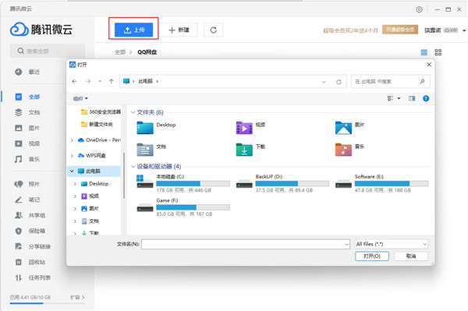Select 视频 in the navigation tree

click(x=90, y=196)
